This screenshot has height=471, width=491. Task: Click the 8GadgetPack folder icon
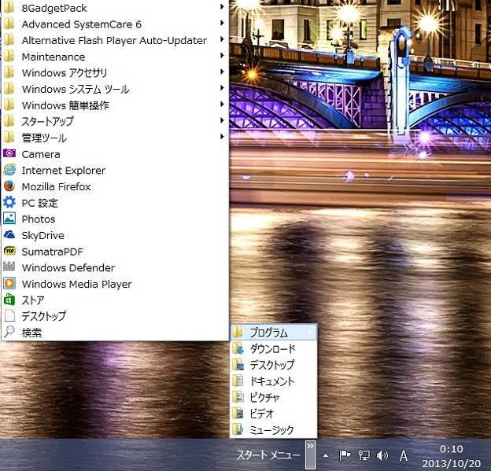click(9, 8)
